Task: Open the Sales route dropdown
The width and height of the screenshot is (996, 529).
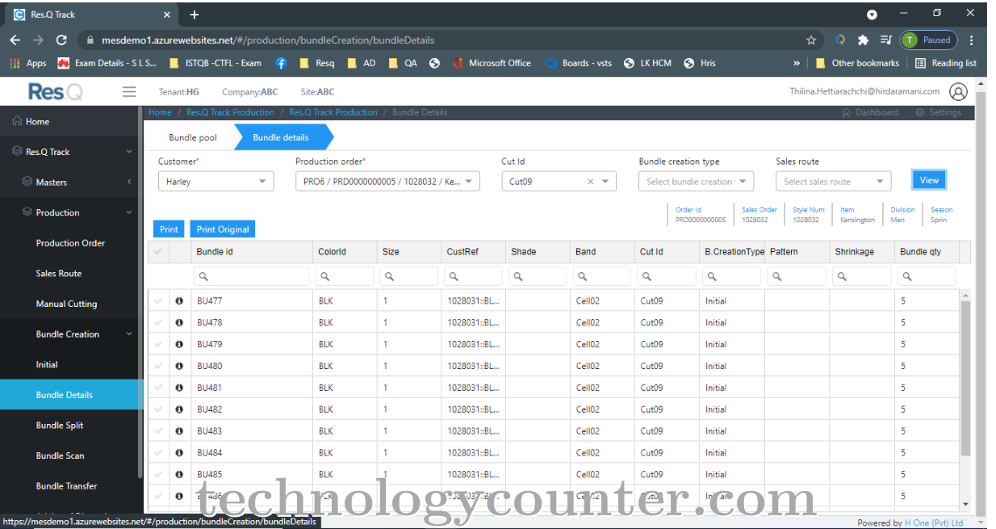Action: coord(833,182)
